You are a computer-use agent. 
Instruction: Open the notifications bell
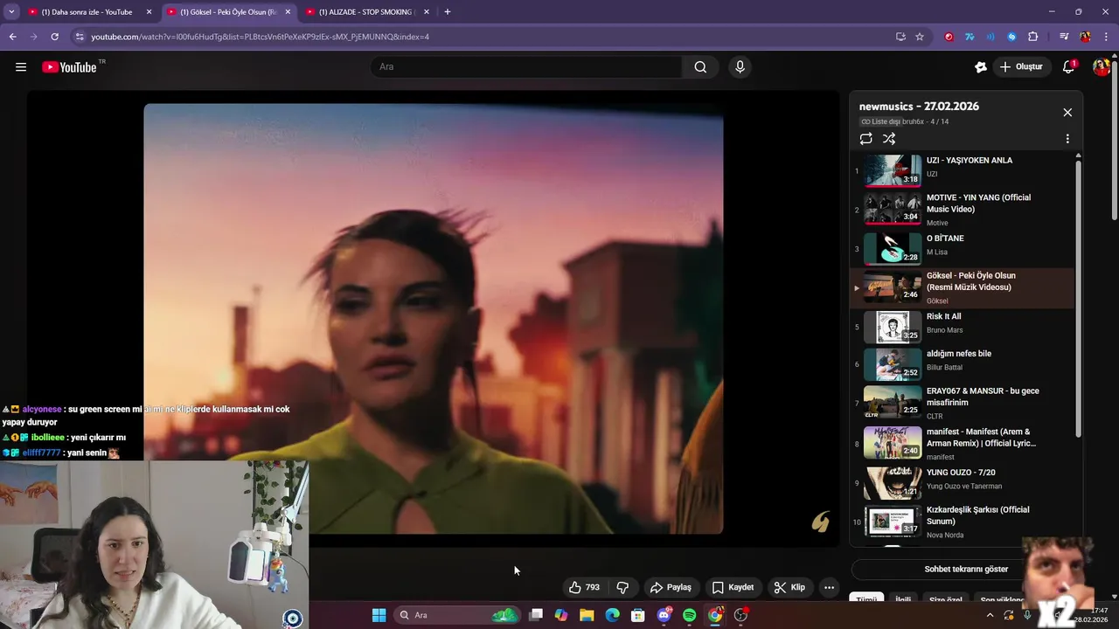tap(1068, 66)
